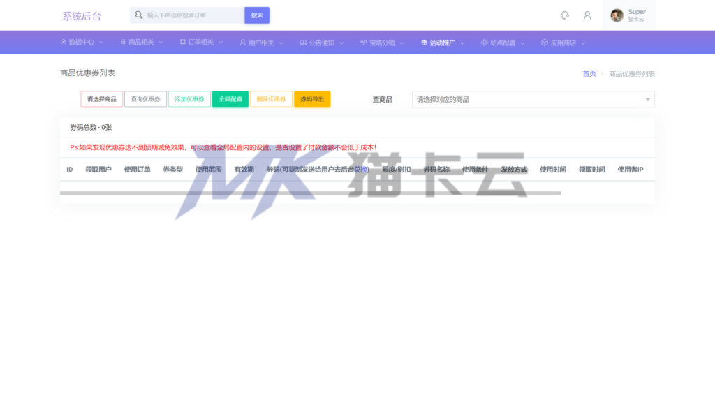Click the ID column header
Screen dimensions: 715x407
(69, 170)
